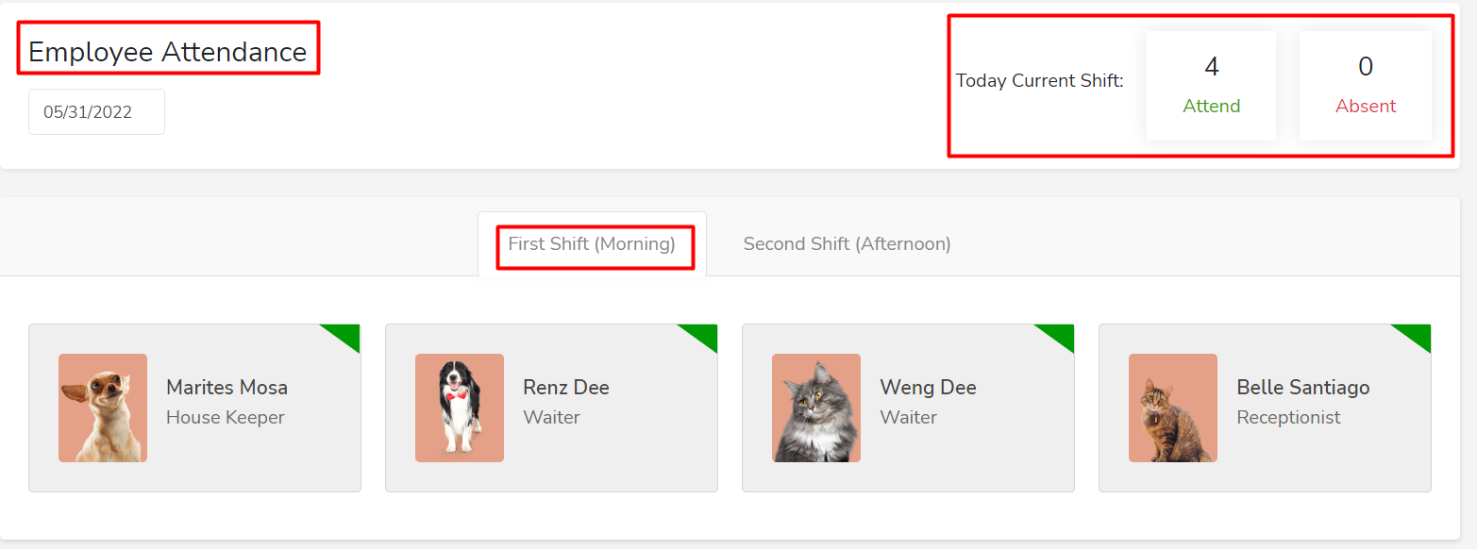Click green corner marker on Renz Dee card
Viewport: 1477px width, 549px height.
click(x=702, y=334)
